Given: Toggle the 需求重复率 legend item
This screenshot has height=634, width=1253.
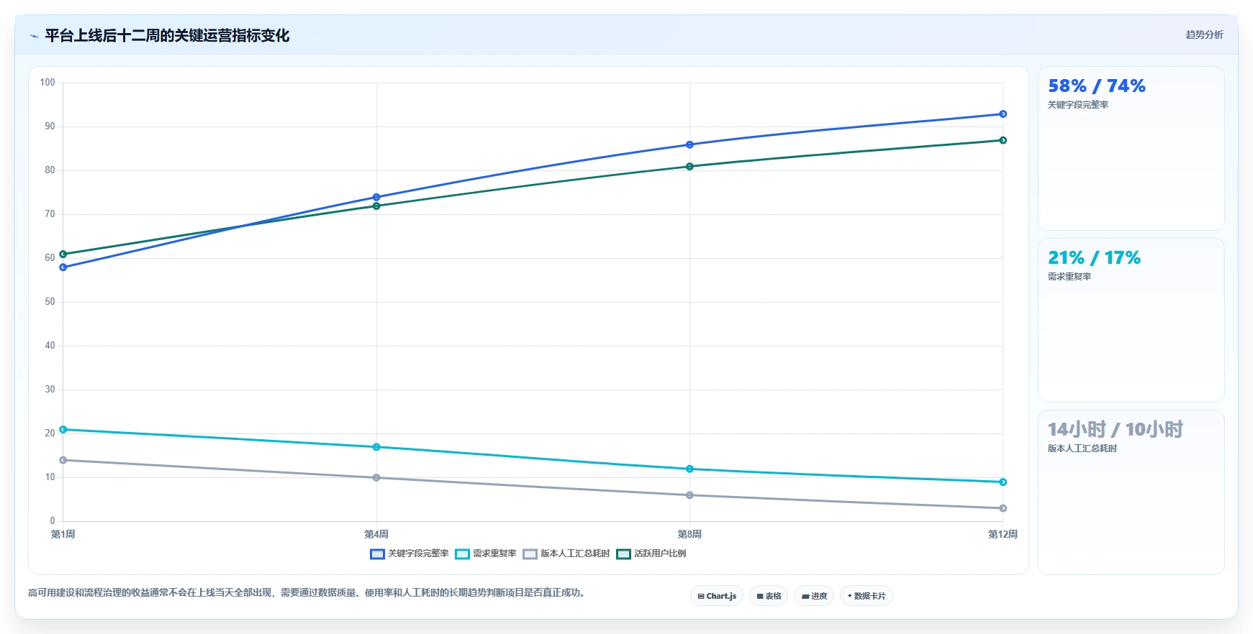Looking at the screenshot, I should [486, 553].
